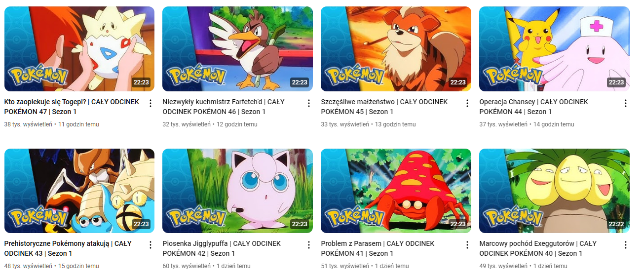Open more options for Piosenka Jigglypuffa video
The height and width of the screenshot is (278, 642).
309,245
